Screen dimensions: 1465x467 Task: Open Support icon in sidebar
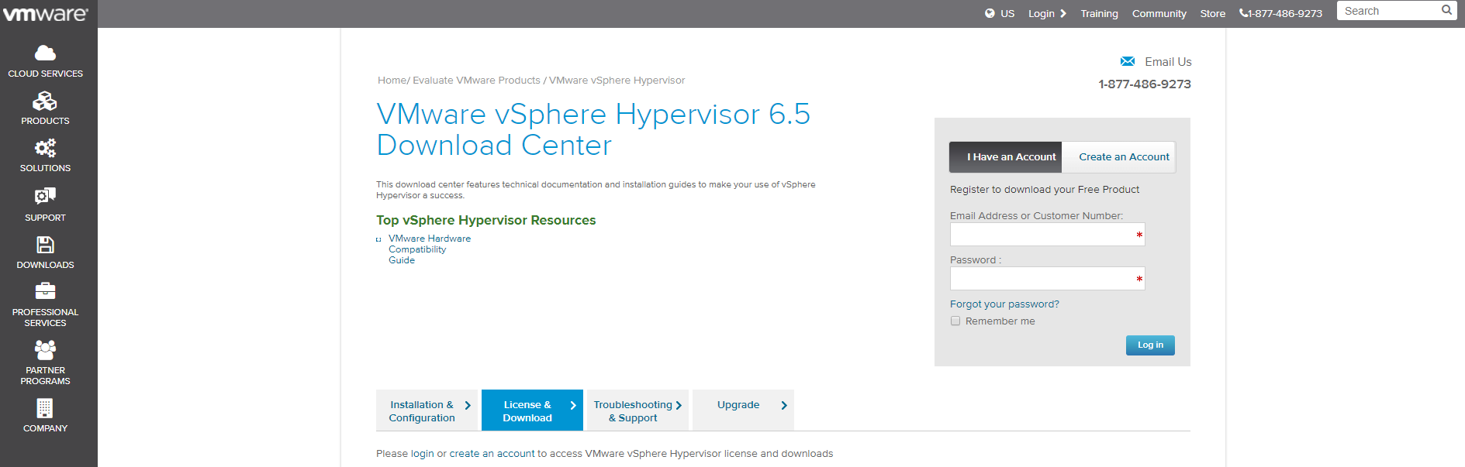[45, 196]
